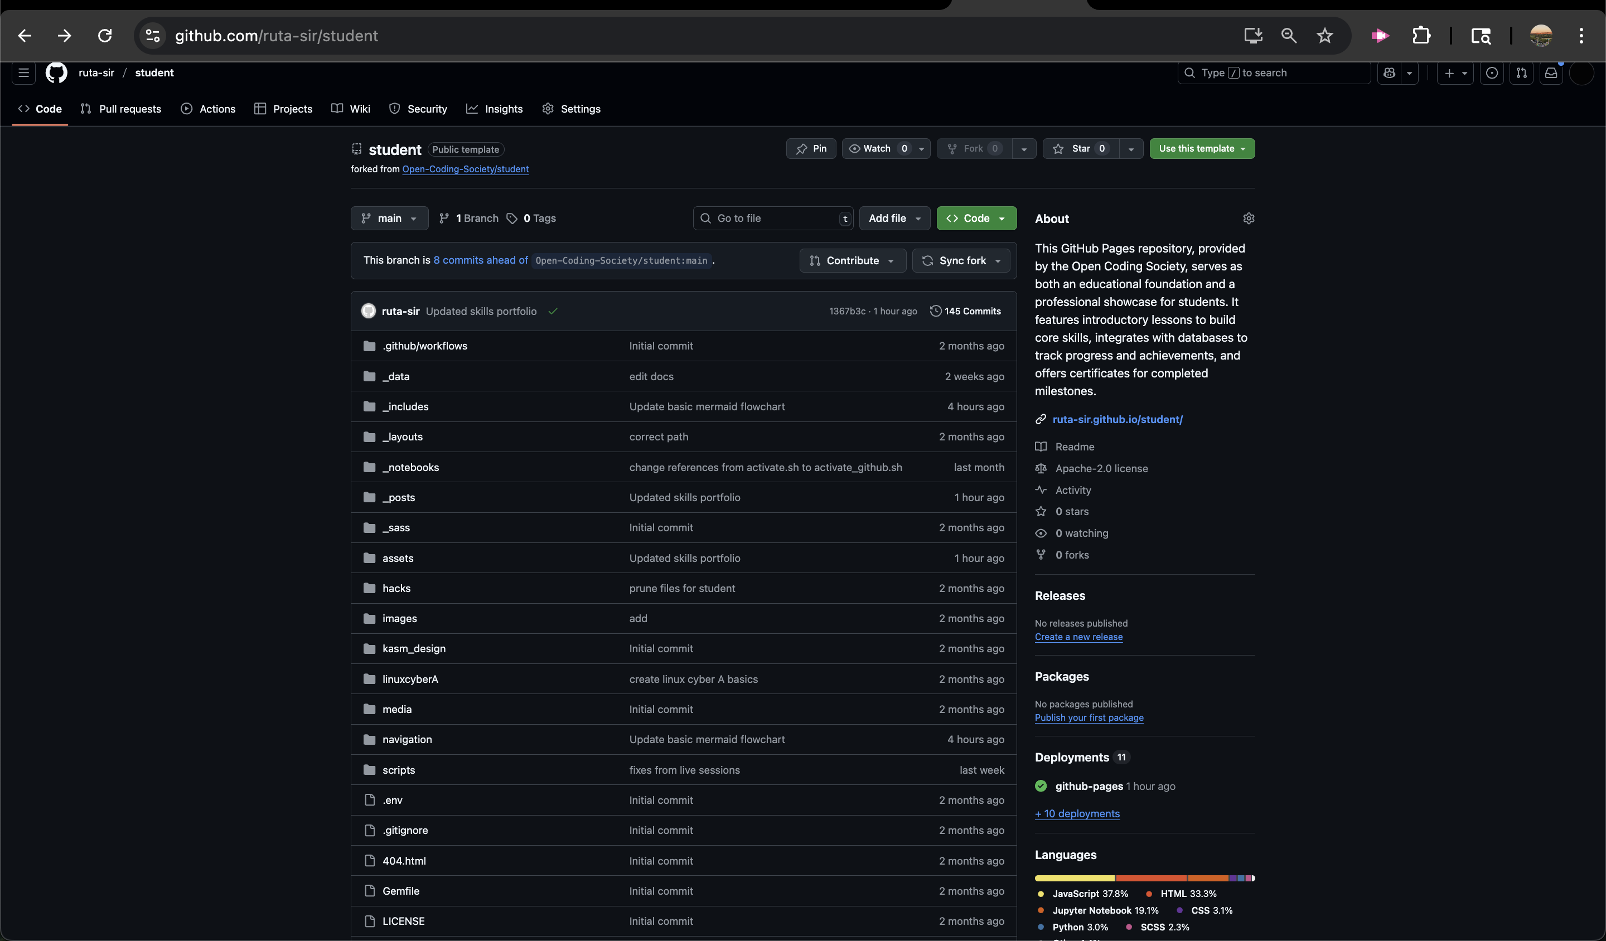The height and width of the screenshot is (941, 1606).
Task: Open the Projects tab
Action: click(x=284, y=109)
